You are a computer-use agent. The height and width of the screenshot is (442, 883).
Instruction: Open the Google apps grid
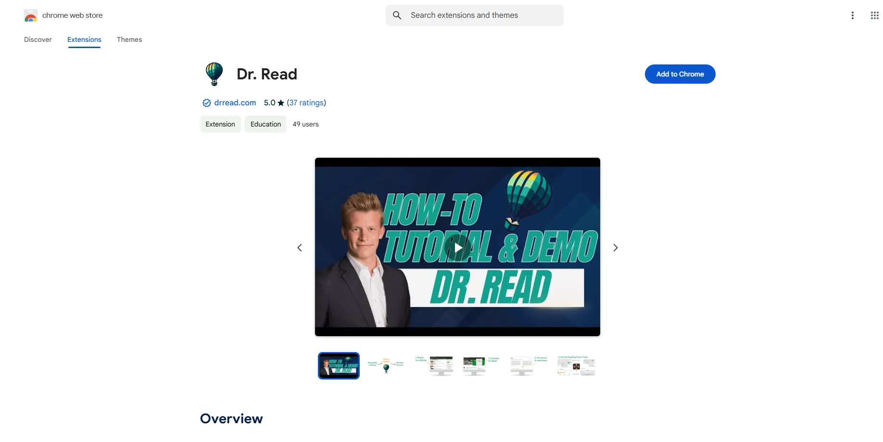click(874, 15)
